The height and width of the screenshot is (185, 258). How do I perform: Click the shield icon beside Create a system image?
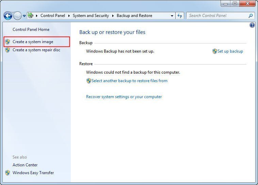click(x=7, y=42)
